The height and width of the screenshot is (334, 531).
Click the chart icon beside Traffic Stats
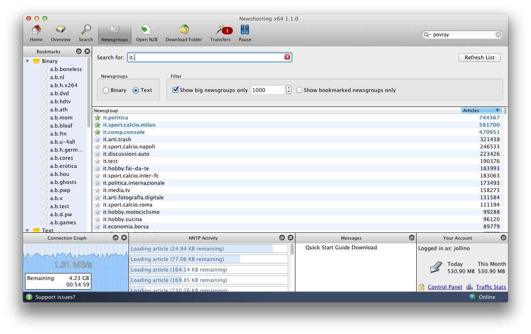[x=469, y=287]
